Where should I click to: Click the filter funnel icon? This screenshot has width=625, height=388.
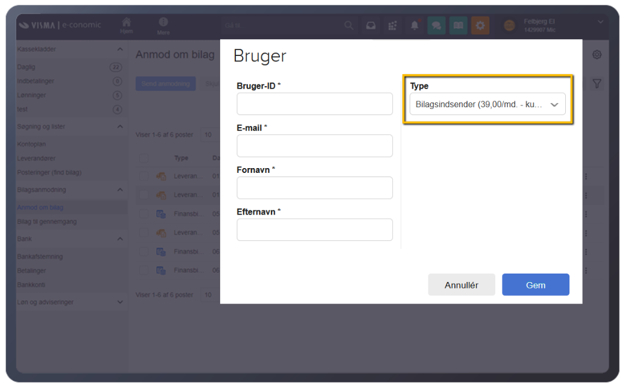click(597, 84)
